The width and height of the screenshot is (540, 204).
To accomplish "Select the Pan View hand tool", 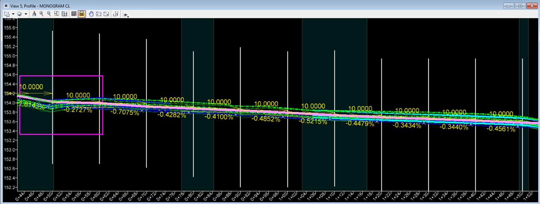I will click(91, 14).
